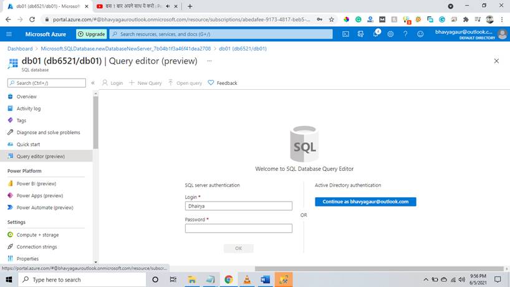
Task: Open the directory and subscription filter icon
Action: (x=360, y=34)
